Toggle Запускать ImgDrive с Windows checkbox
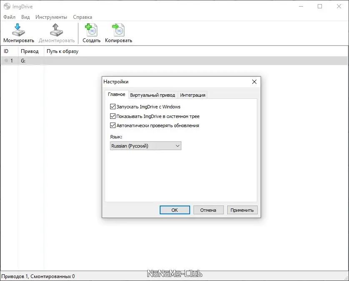This screenshot has width=349, height=281. (x=113, y=107)
